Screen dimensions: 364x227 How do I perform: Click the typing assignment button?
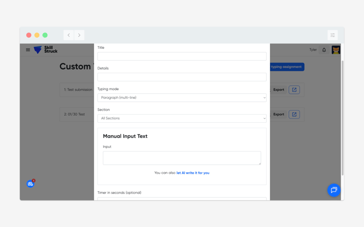click(x=286, y=67)
